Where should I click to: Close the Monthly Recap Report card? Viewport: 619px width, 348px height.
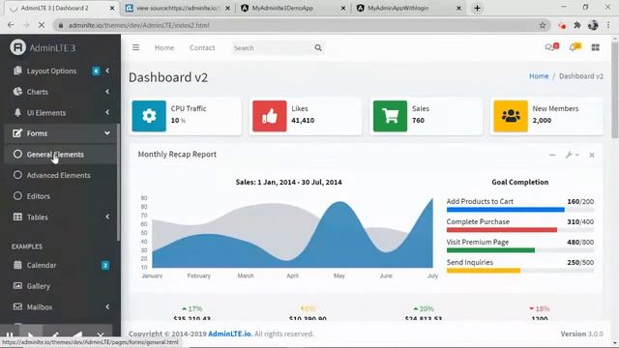point(592,155)
